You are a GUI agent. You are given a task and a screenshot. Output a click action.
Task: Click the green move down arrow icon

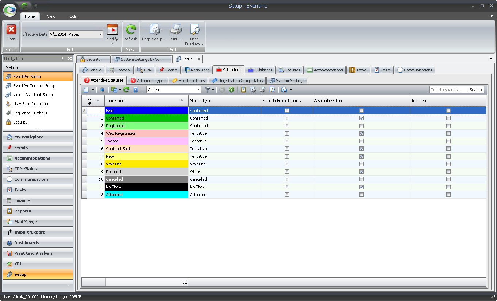click(232, 90)
